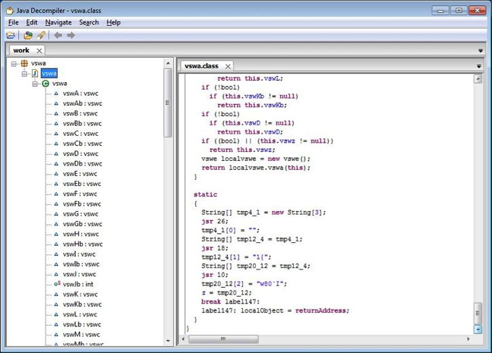
Task: Click field icon beside vswL : vswc
Action: click(x=56, y=314)
